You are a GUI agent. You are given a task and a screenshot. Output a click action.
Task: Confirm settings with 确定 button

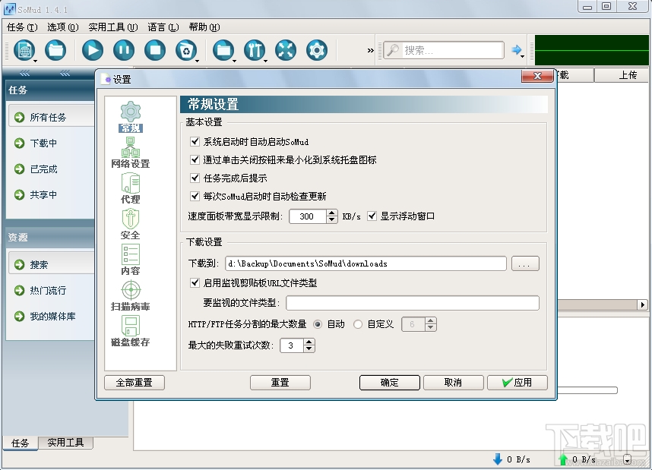click(390, 383)
